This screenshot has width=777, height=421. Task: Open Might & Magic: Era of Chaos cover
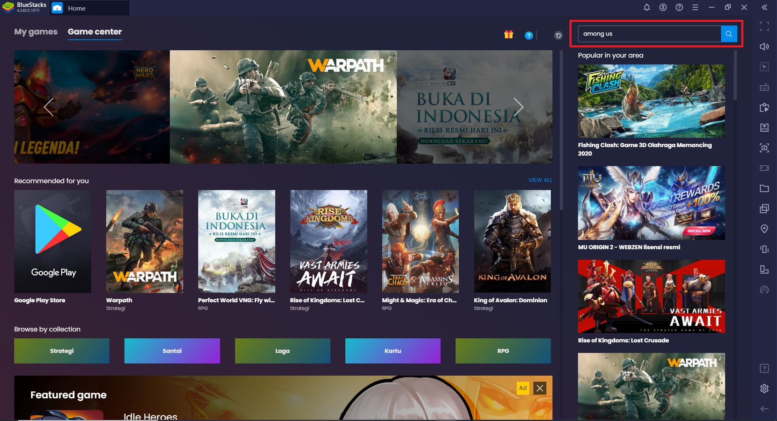420,241
